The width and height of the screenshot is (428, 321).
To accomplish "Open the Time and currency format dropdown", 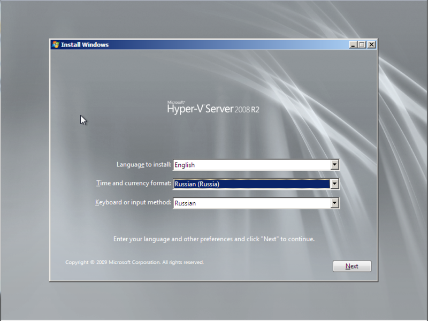I will pos(334,184).
